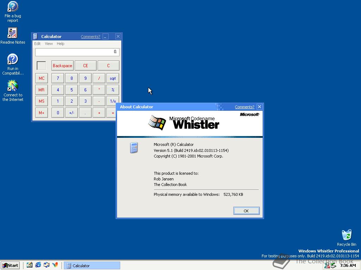
Task: Click digit 6 on the Calculator
Action: click(85, 90)
